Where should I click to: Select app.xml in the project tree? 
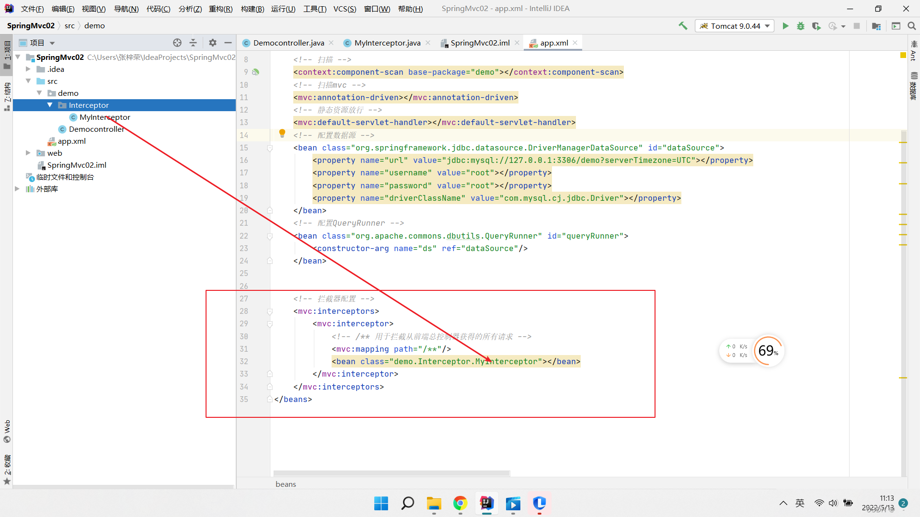click(71, 141)
